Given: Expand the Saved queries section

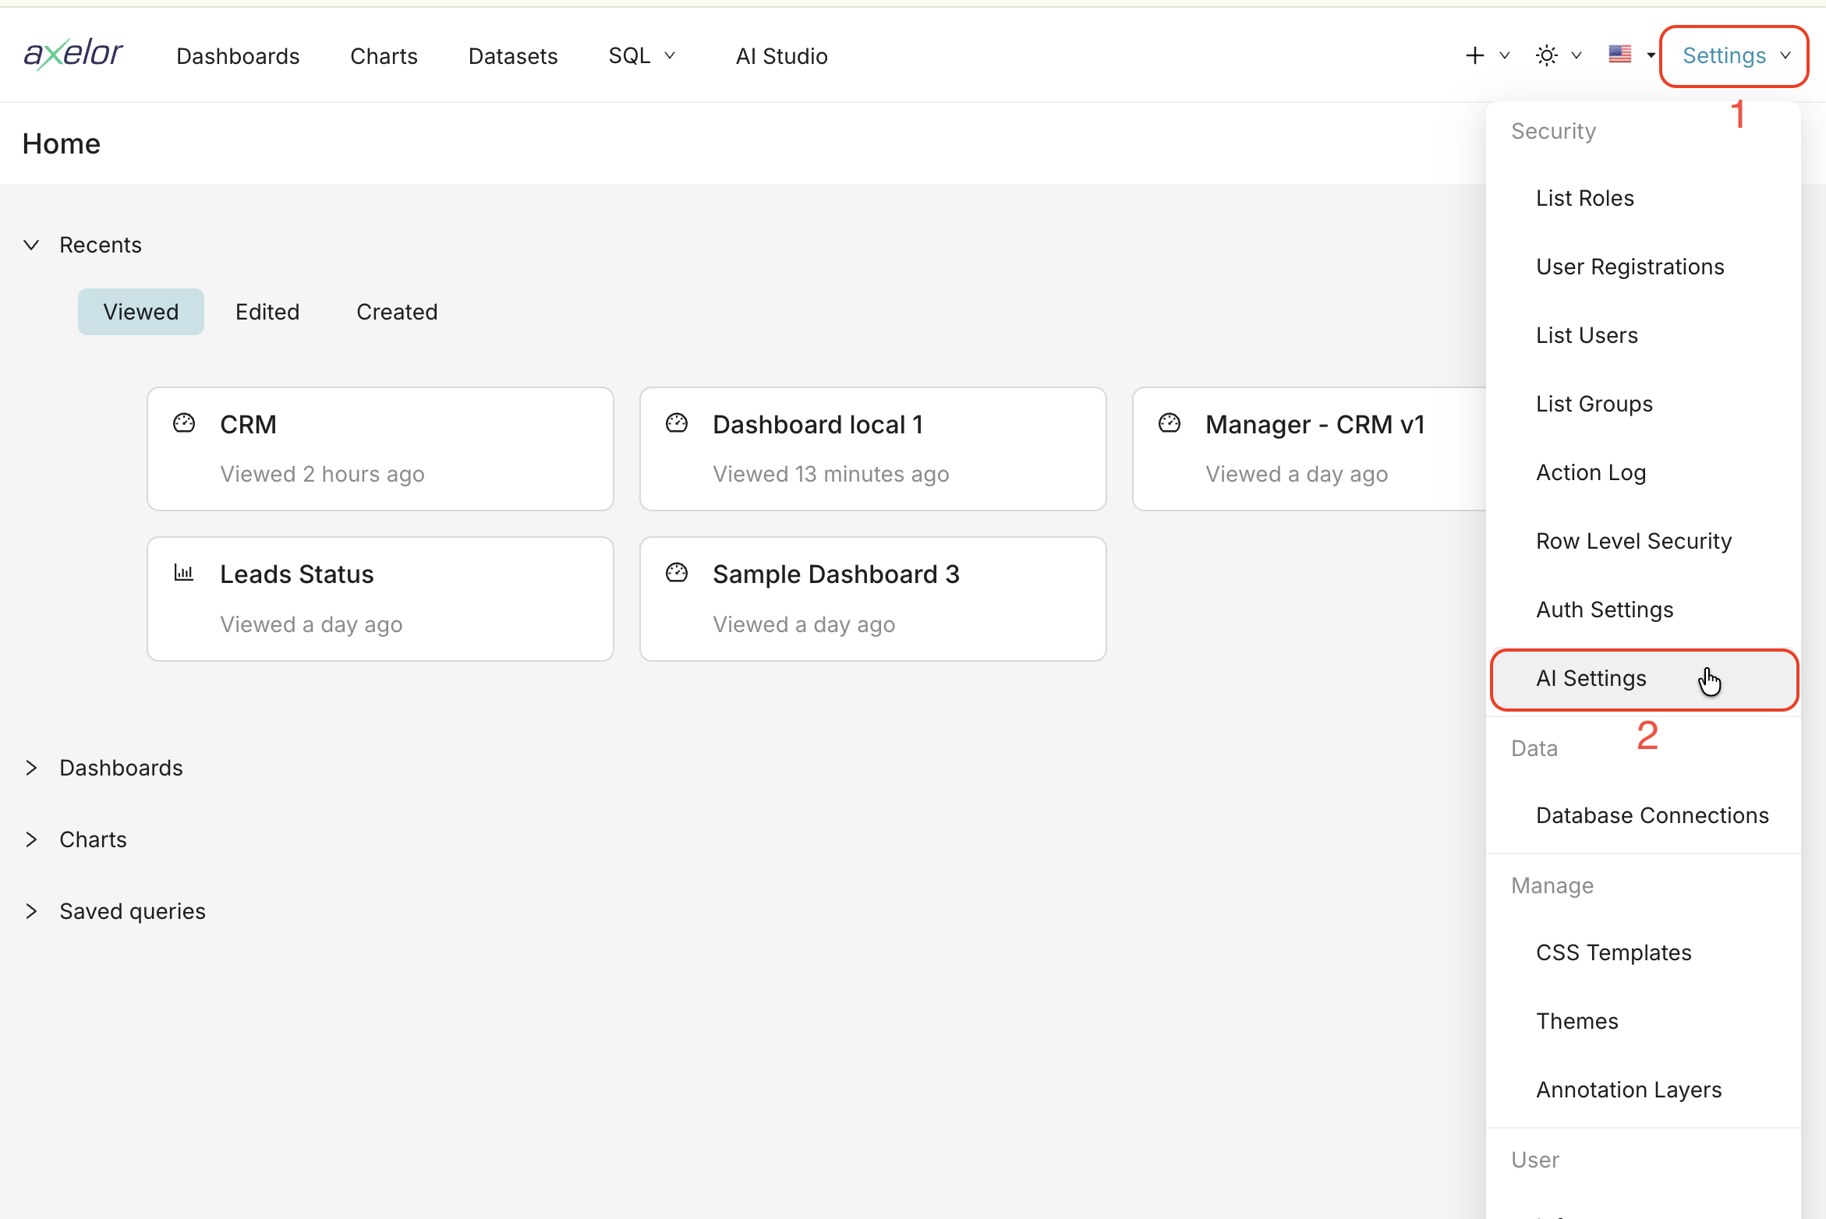Looking at the screenshot, I should [31, 911].
